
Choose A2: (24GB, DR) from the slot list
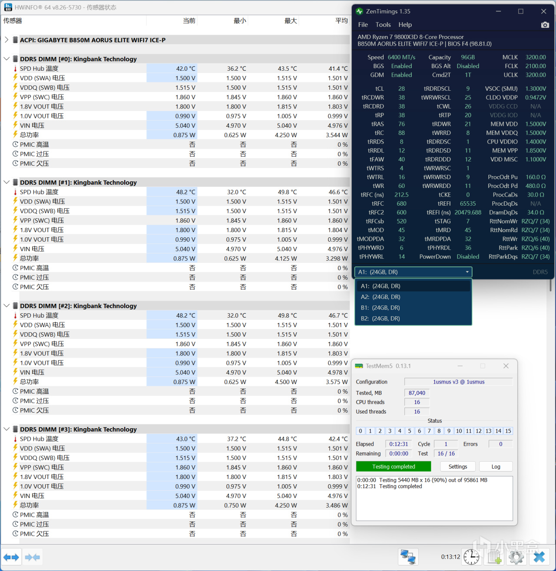(x=413, y=297)
